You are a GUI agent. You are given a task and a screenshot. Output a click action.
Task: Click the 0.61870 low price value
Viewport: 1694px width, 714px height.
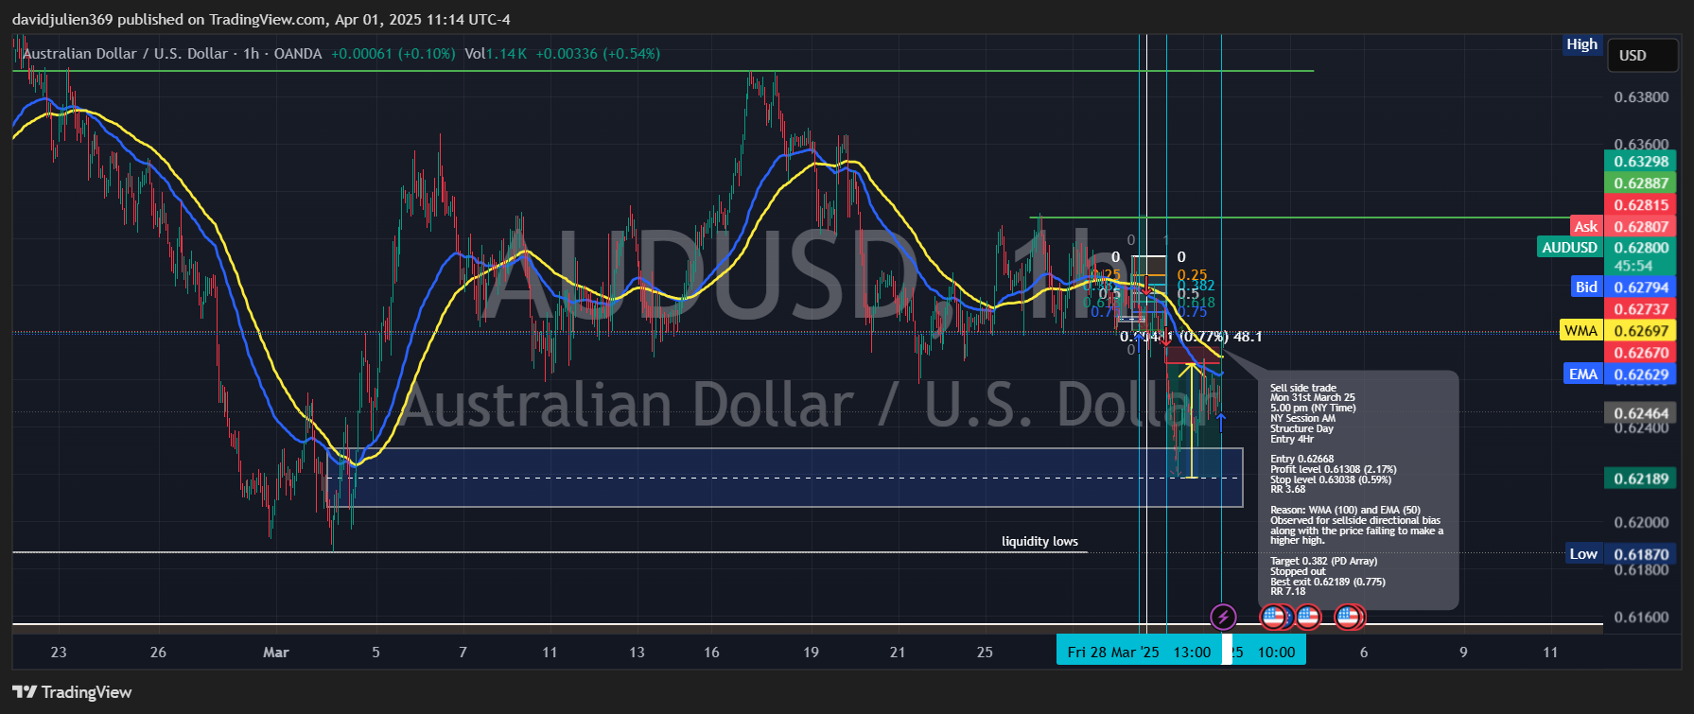(1641, 554)
